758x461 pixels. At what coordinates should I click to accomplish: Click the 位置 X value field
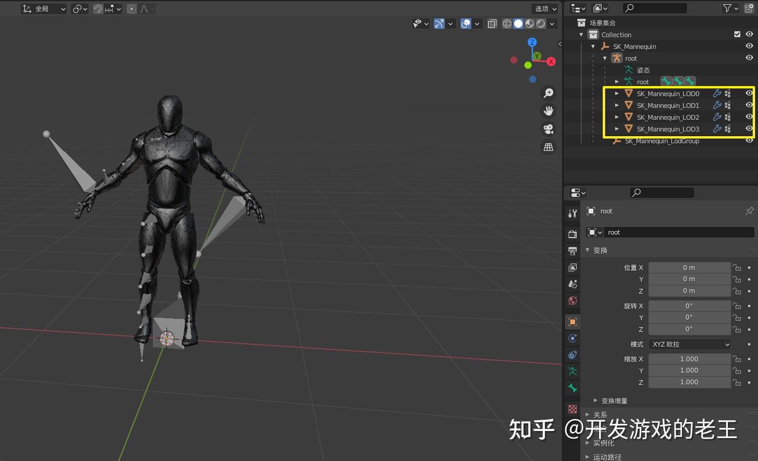[x=690, y=267]
